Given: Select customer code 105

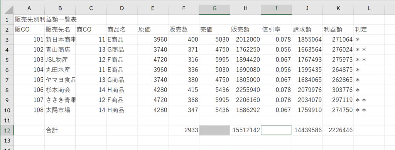Looking at the screenshot, I should pos(29,80).
